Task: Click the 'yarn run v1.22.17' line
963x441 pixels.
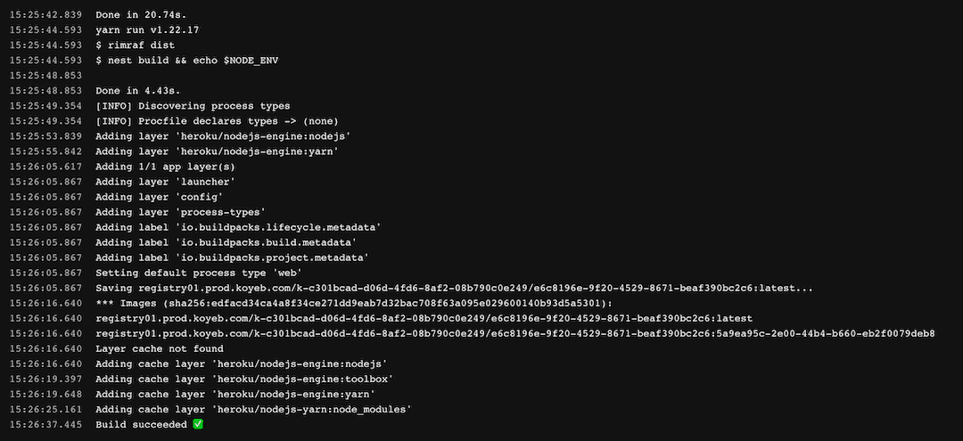Action: click(x=147, y=29)
